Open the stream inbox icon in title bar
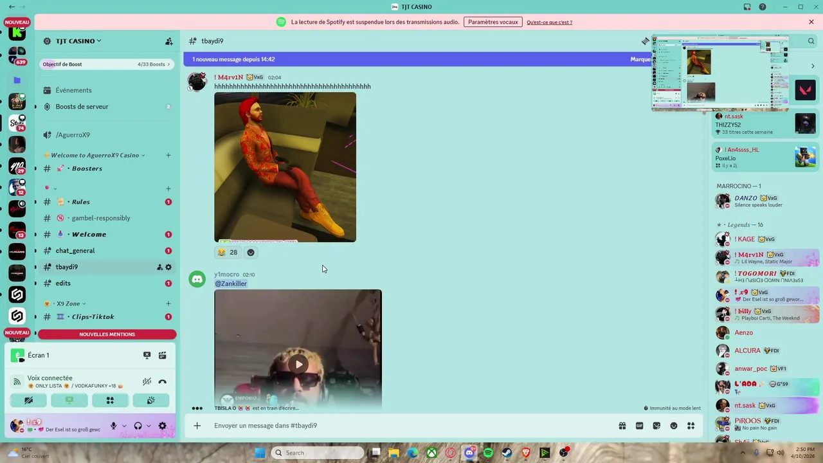823x463 pixels. click(747, 6)
